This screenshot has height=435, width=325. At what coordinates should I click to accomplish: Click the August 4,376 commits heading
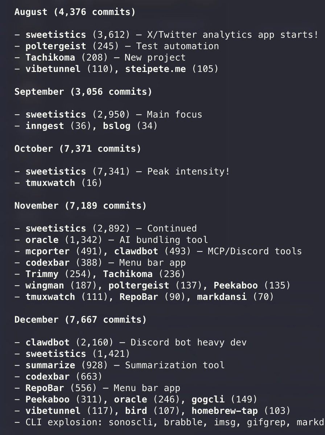click(75, 12)
